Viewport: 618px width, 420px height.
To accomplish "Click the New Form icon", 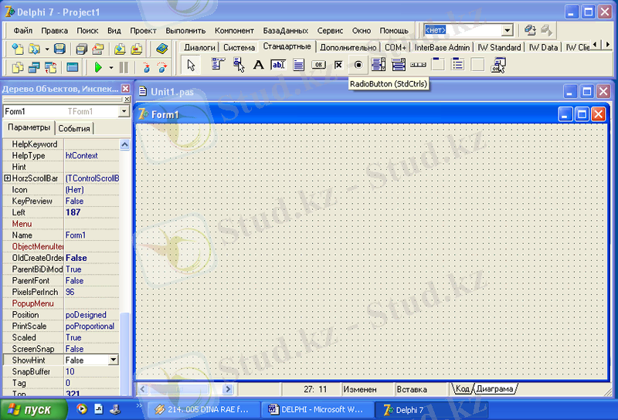I will pos(72,67).
